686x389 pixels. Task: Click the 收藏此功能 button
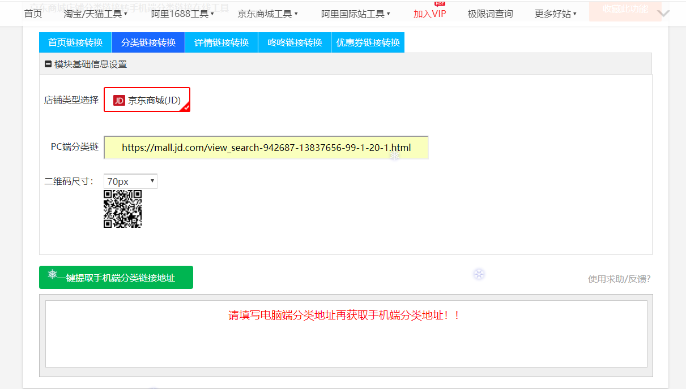(625, 11)
